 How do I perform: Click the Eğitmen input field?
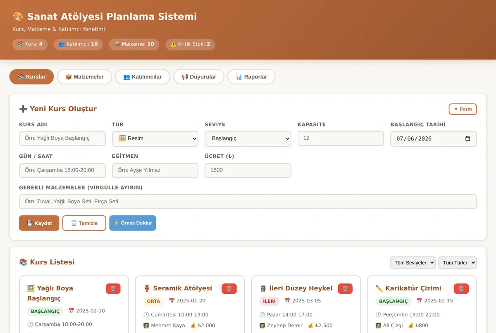[x=155, y=170]
